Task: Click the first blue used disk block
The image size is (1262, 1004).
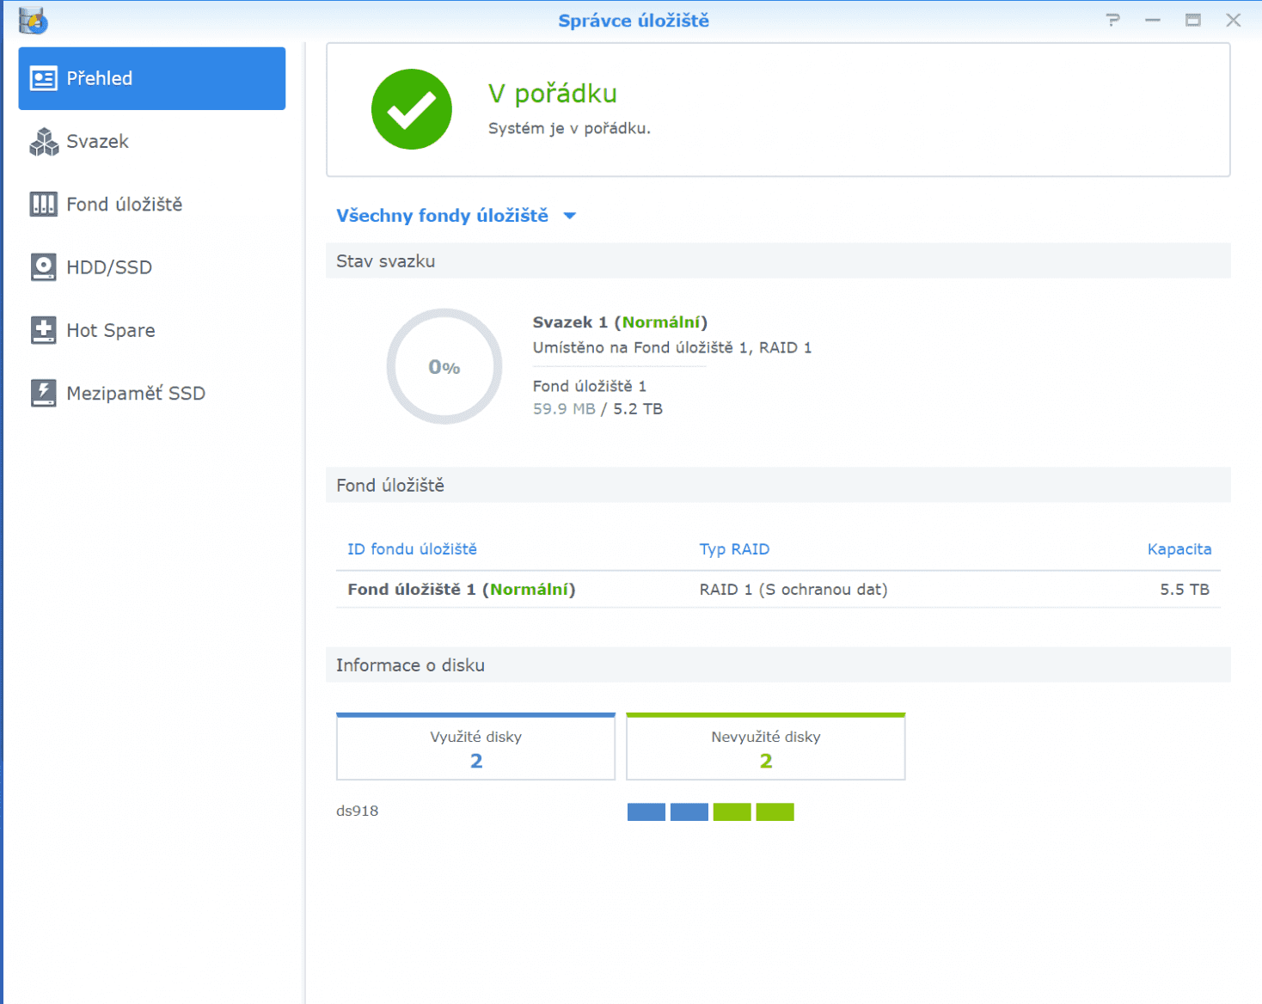Action: point(646,812)
